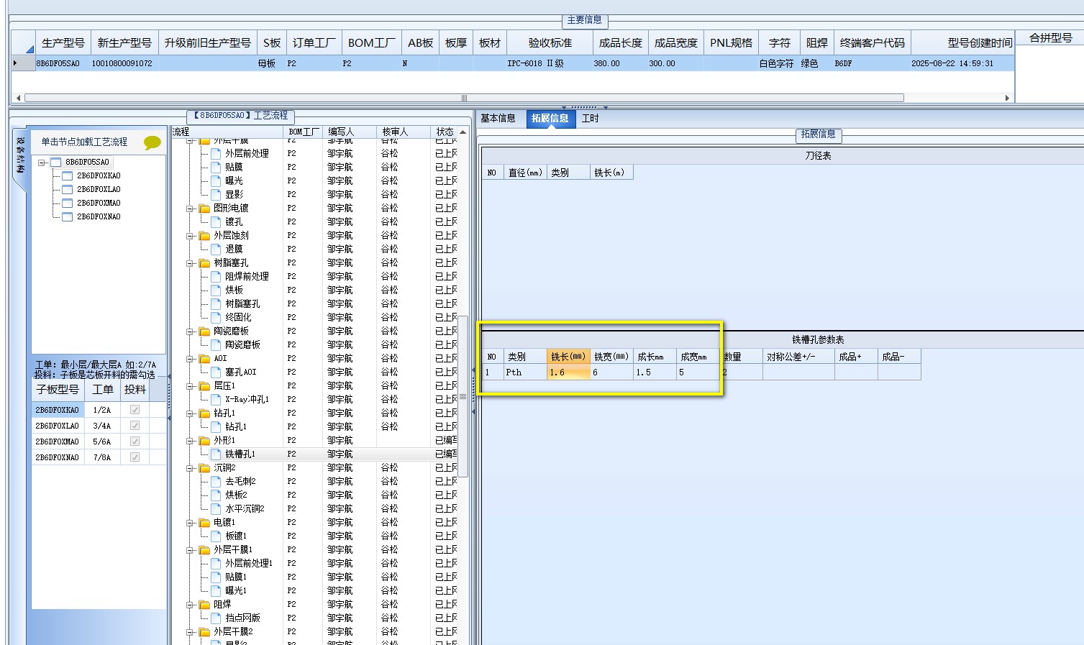Toggle 投料 checkbox for 2B6DFOXLA0
The width and height of the screenshot is (1084, 645).
tap(135, 426)
